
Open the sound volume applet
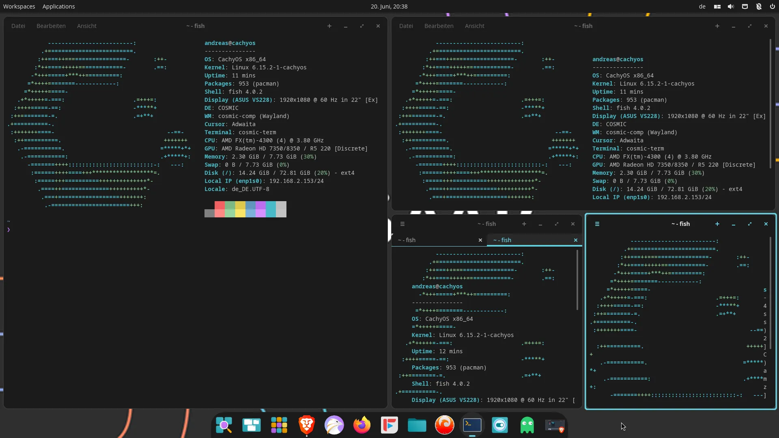click(731, 6)
